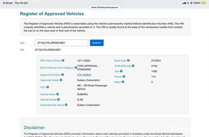Open the VTA-060823 approval link

point(84,75)
